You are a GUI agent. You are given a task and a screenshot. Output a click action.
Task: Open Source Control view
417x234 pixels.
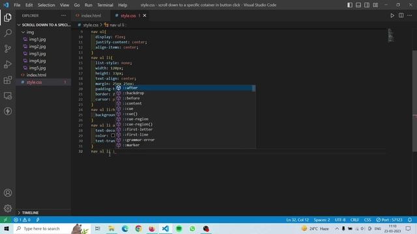8,49
